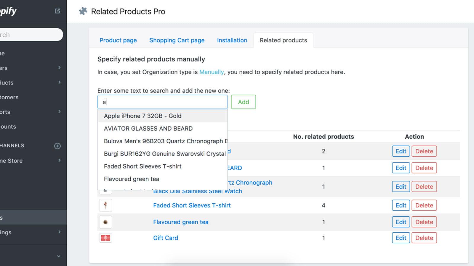Open the Manually link in the description text
The height and width of the screenshot is (266, 474).
point(212,72)
